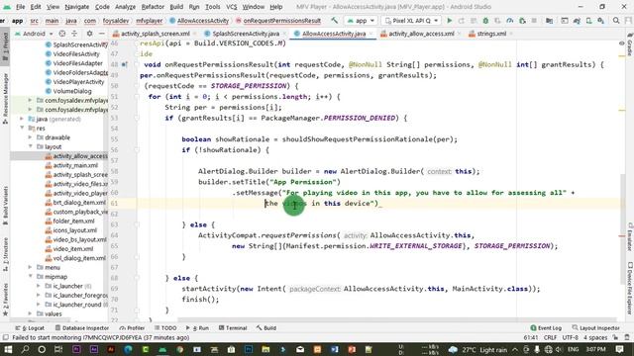
Task: Click the UTF-8 encoding in the status bar
Action: (x=571, y=337)
